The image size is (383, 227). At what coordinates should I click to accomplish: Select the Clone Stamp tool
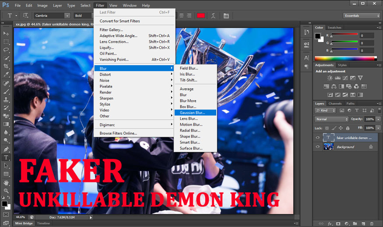[6, 100]
